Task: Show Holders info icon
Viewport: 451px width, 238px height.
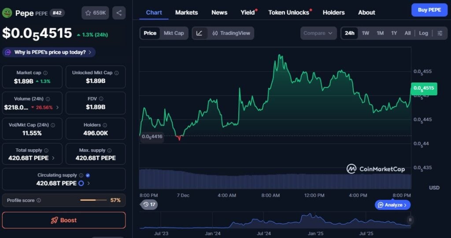Action: [105, 125]
